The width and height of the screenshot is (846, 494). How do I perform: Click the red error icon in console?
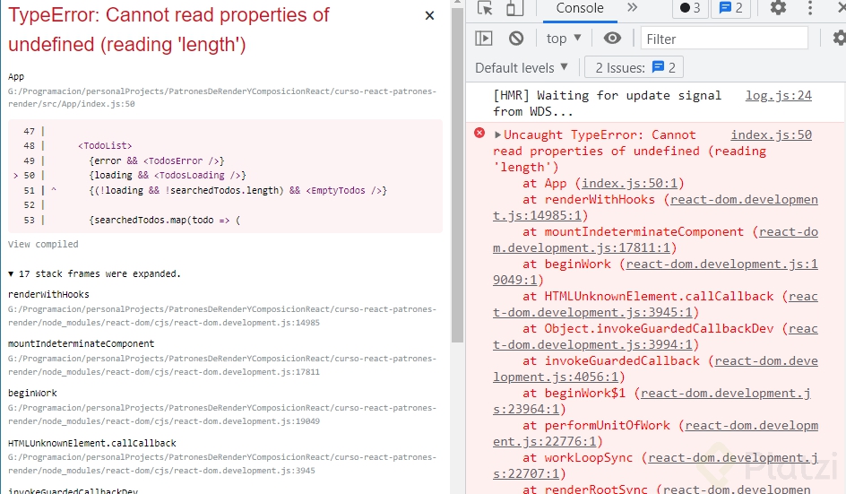point(479,134)
